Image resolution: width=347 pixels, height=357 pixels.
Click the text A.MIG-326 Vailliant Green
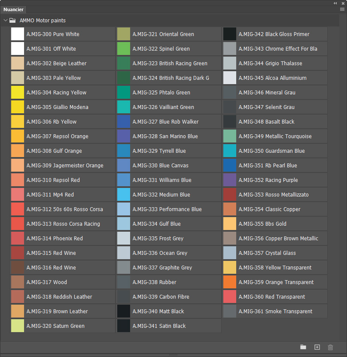163,107
